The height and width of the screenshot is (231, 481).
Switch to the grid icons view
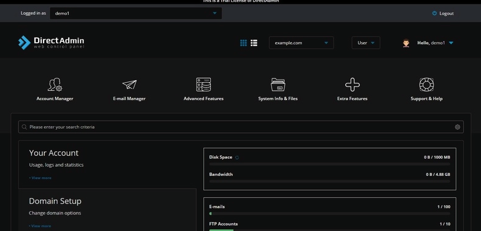(x=243, y=43)
